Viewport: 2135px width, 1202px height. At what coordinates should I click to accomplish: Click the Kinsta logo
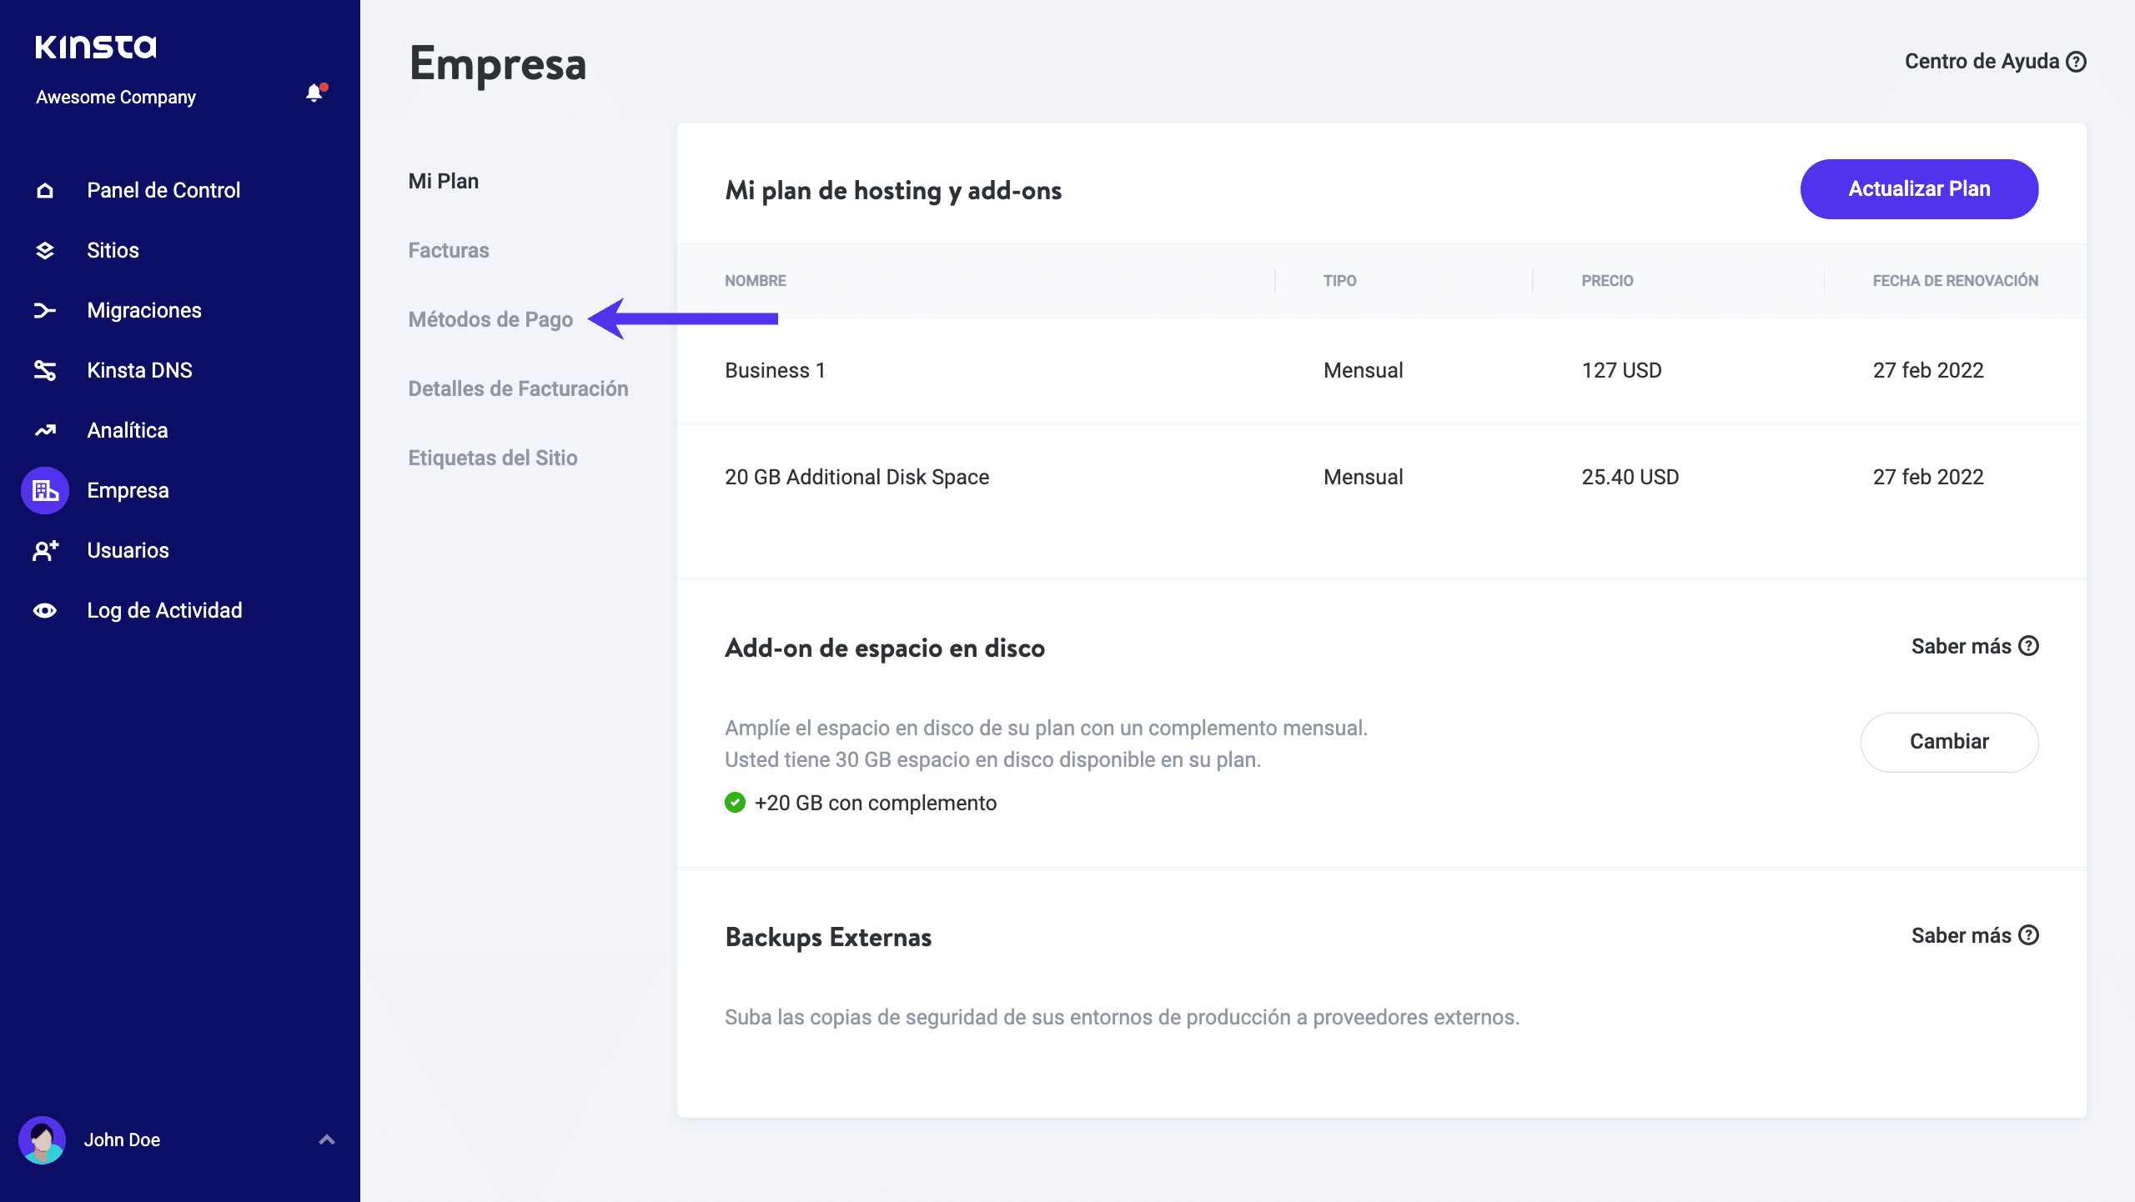click(96, 47)
